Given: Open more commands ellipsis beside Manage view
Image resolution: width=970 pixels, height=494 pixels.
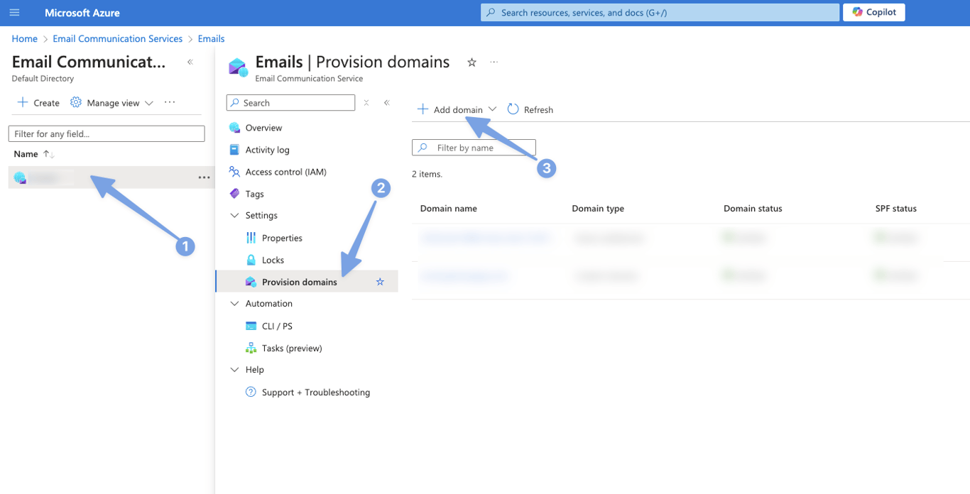Looking at the screenshot, I should click(170, 103).
